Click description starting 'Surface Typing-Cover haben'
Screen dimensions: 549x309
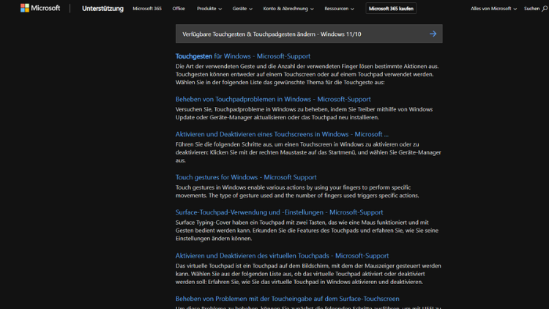307,231
